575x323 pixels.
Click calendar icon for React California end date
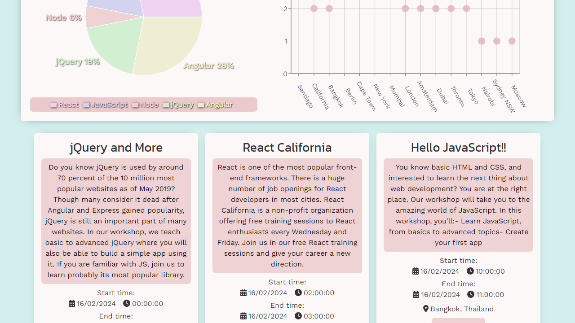click(x=243, y=316)
